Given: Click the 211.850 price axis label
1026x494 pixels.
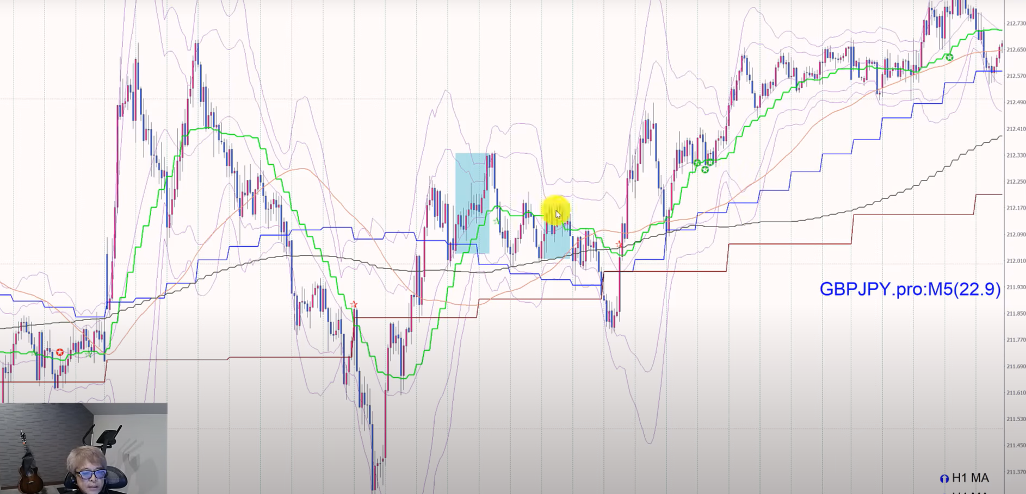Looking at the screenshot, I should (x=1016, y=314).
